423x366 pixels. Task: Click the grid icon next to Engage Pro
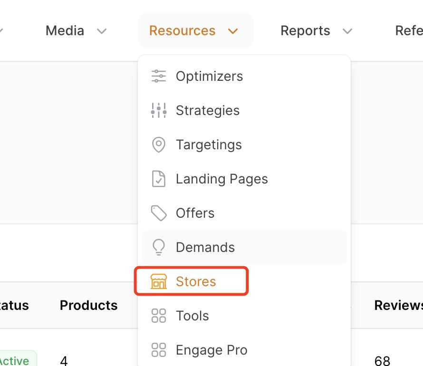[158, 350]
